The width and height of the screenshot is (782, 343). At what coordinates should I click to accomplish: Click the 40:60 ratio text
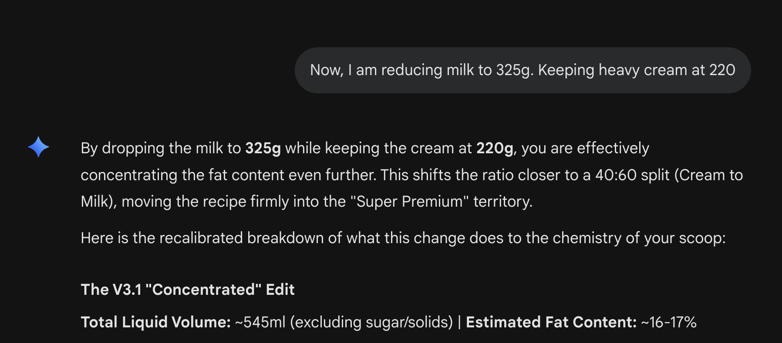click(610, 175)
